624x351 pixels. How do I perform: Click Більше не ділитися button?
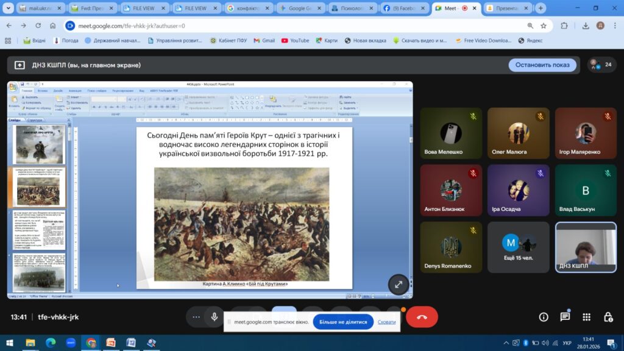pos(343,322)
